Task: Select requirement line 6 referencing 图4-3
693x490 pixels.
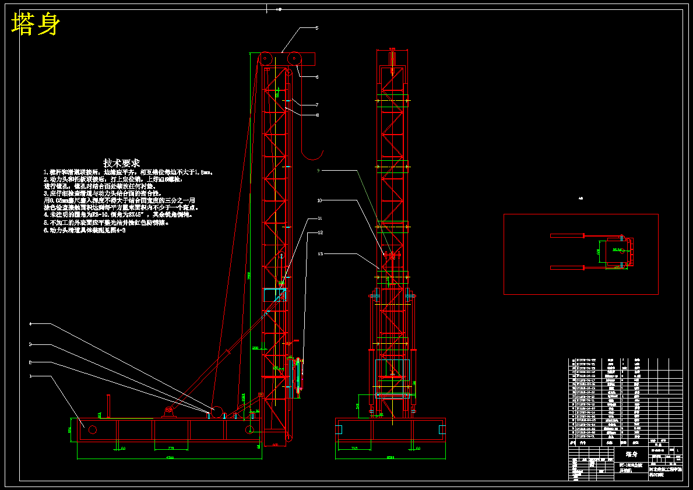Action: [85, 230]
